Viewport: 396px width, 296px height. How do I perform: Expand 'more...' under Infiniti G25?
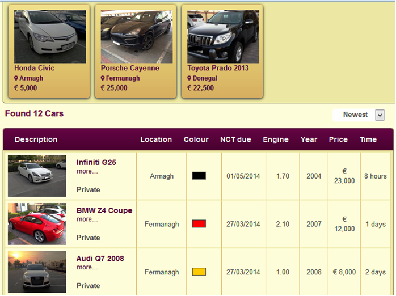[x=87, y=171]
